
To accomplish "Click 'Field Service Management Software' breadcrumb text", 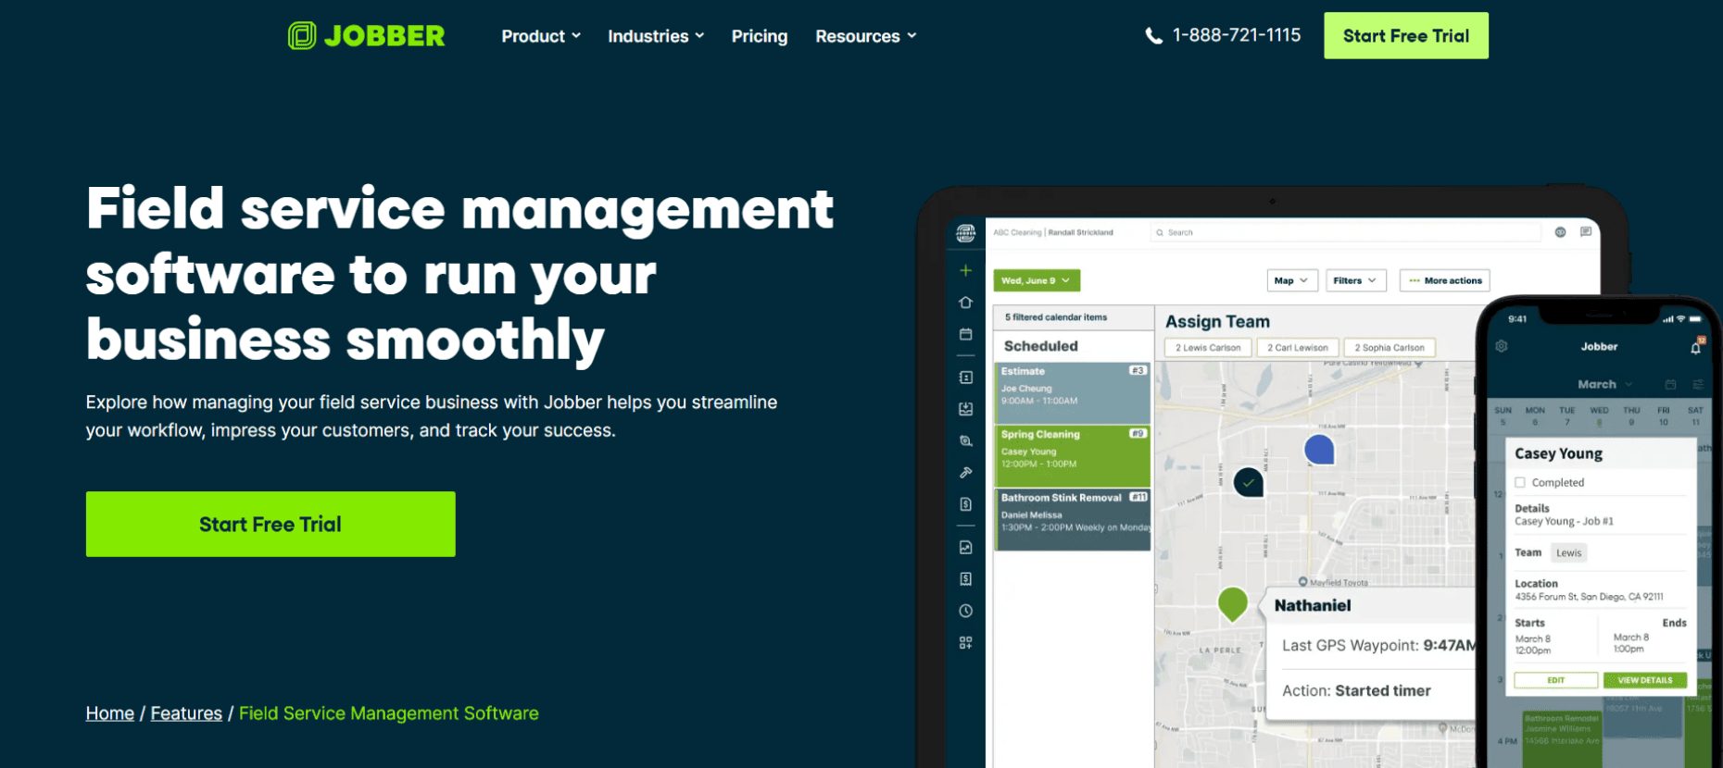I will pyautogui.click(x=389, y=713).
